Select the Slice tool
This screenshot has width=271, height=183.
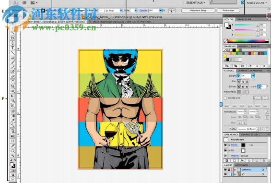[x=12, y=146]
